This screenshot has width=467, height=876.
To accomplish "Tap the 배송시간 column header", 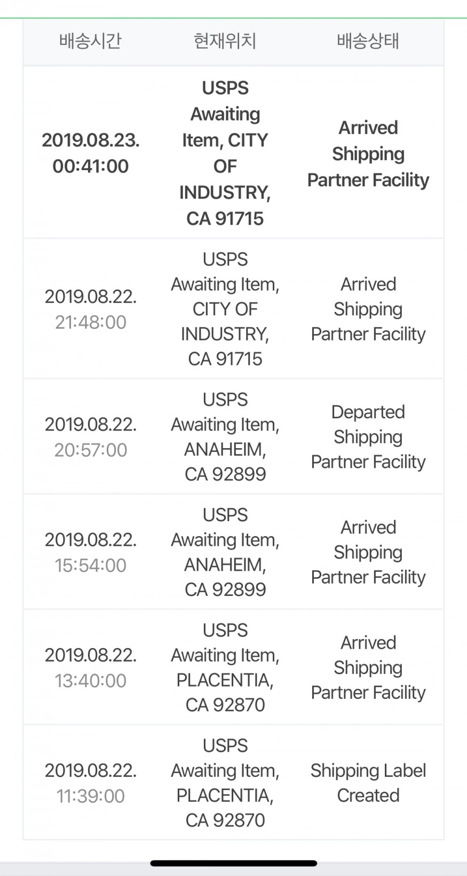I will [x=90, y=41].
